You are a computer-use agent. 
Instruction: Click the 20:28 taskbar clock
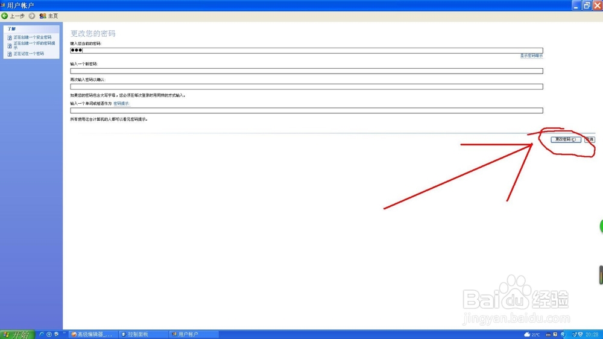coord(592,335)
